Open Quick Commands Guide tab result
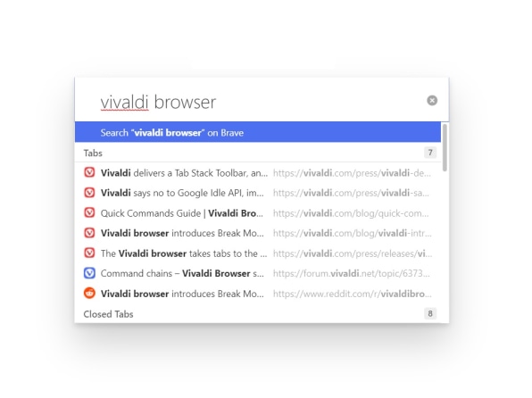 258,212
